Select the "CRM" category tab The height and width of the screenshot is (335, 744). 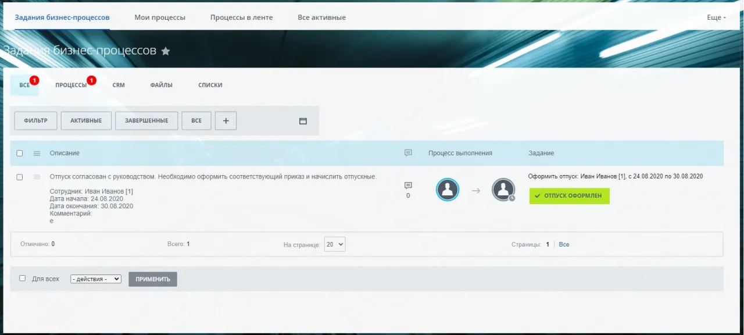[119, 85]
